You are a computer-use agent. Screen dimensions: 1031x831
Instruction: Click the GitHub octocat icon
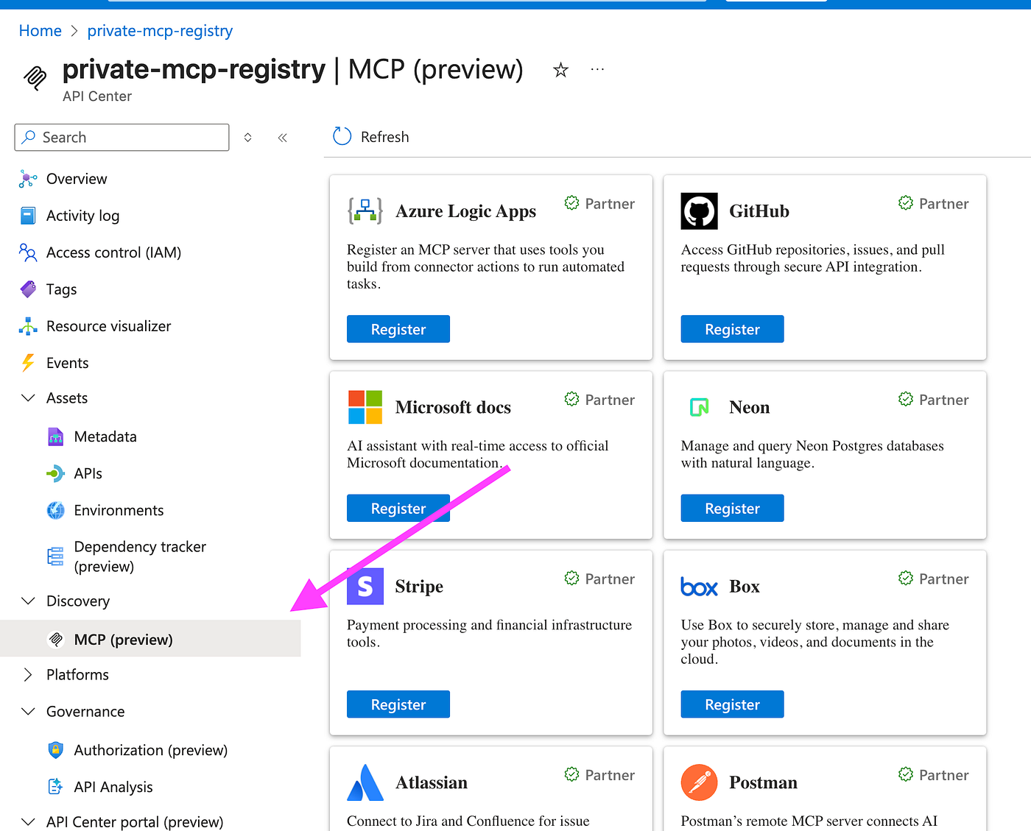coord(698,211)
